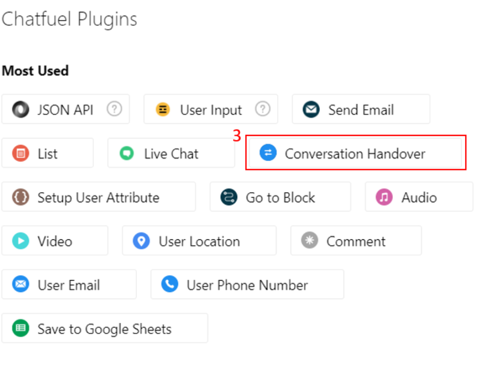Click the Send Email envelope icon
This screenshot has height=370, width=502.
pyautogui.click(x=311, y=109)
